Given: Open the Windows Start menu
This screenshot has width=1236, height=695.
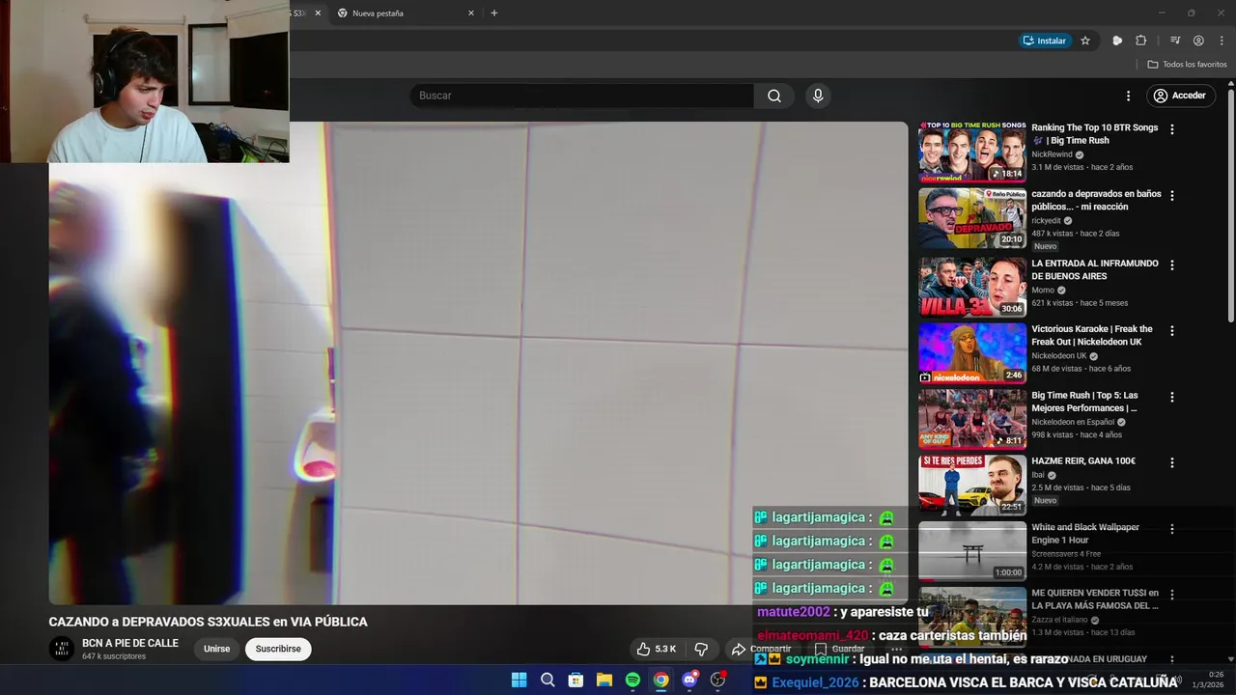Looking at the screenshot, I should [519, 680].
